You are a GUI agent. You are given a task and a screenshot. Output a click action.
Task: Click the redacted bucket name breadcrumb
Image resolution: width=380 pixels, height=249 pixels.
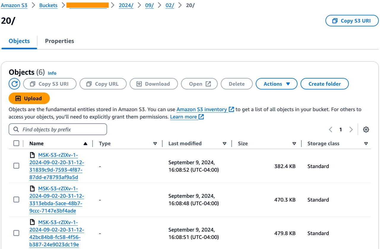click(x=88, y=5)
